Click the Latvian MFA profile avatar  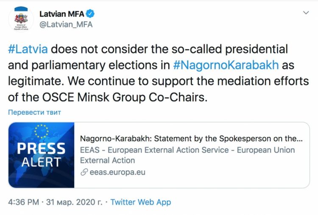[20, 19]
